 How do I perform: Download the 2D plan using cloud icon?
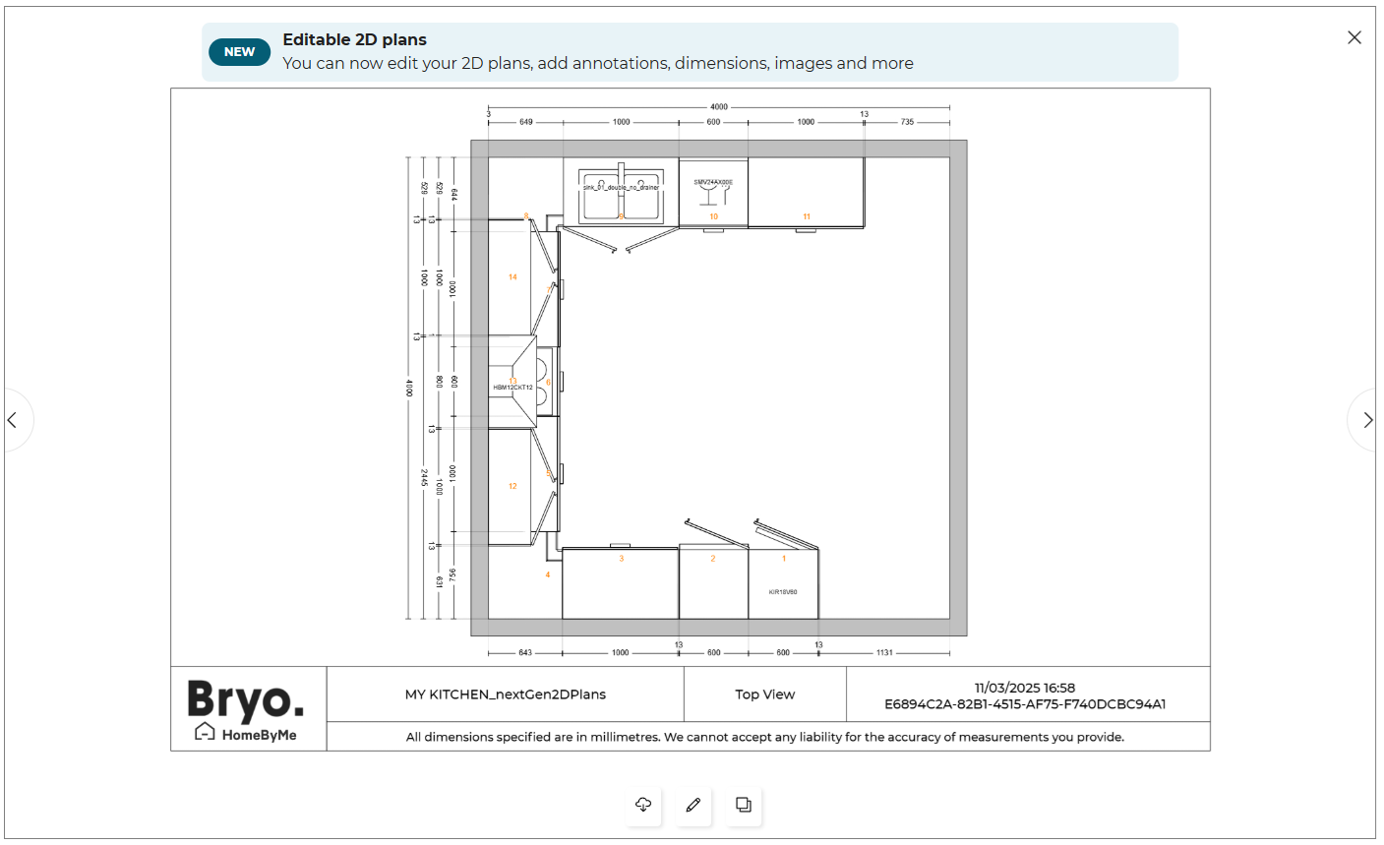pyautogui.click(x=643, y=805)
